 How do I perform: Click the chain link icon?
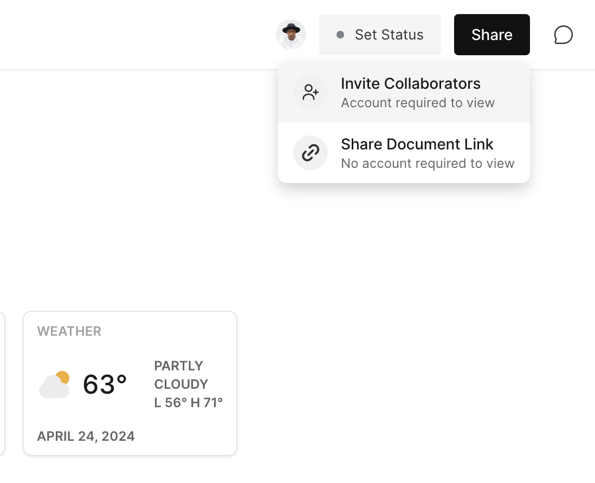(x=311, y=153)
